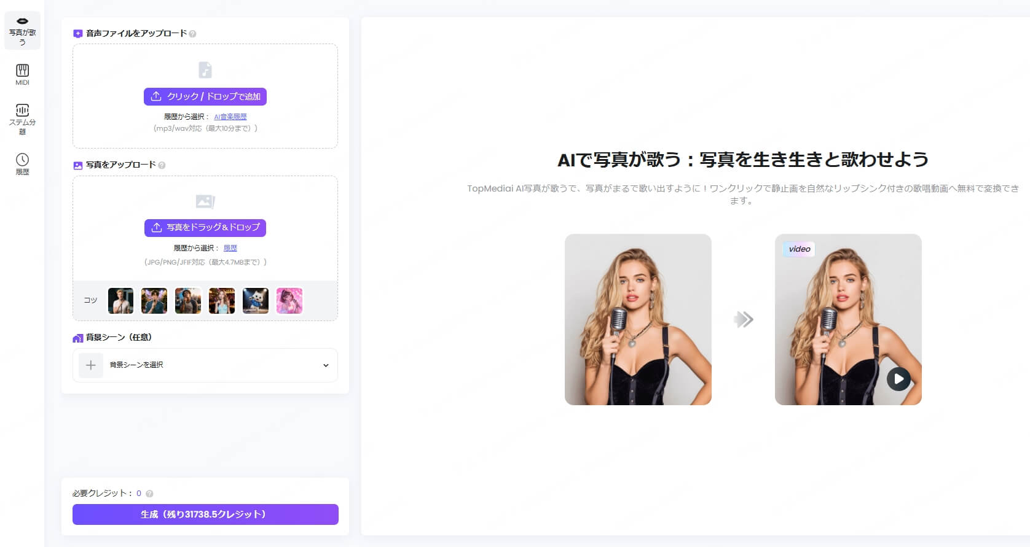Play the sample singing video
This screenshot has height=547, width=1030.
(898, 379)
